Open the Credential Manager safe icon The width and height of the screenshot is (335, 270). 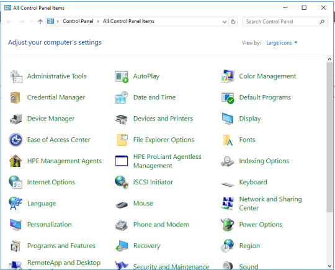coord(15,97)
